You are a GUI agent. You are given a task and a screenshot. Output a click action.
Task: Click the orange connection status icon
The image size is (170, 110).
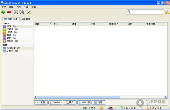[101, 108]
